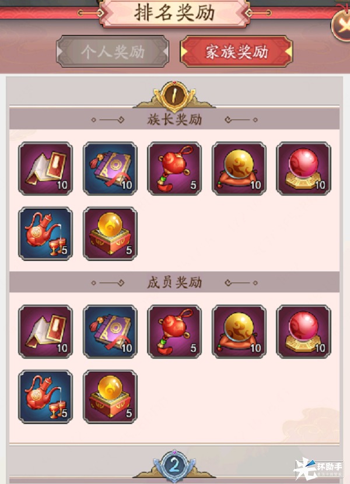Tap the red teapot item in 成员奖励
The width and height of the screenshot is (350, 484).
(x=45, y=397)
